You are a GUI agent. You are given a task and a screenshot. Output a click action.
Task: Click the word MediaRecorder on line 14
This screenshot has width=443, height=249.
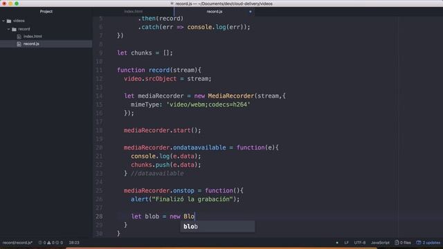point(231,96)
